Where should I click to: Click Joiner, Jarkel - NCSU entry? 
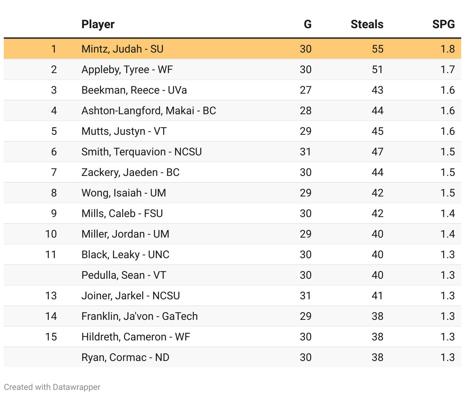pyautogui.click(x=130, y=296)
